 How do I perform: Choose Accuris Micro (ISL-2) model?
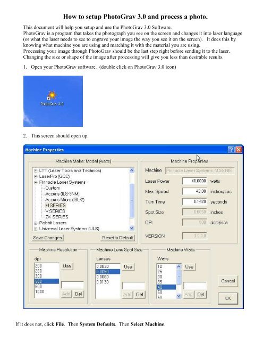(x=65, y=200)
